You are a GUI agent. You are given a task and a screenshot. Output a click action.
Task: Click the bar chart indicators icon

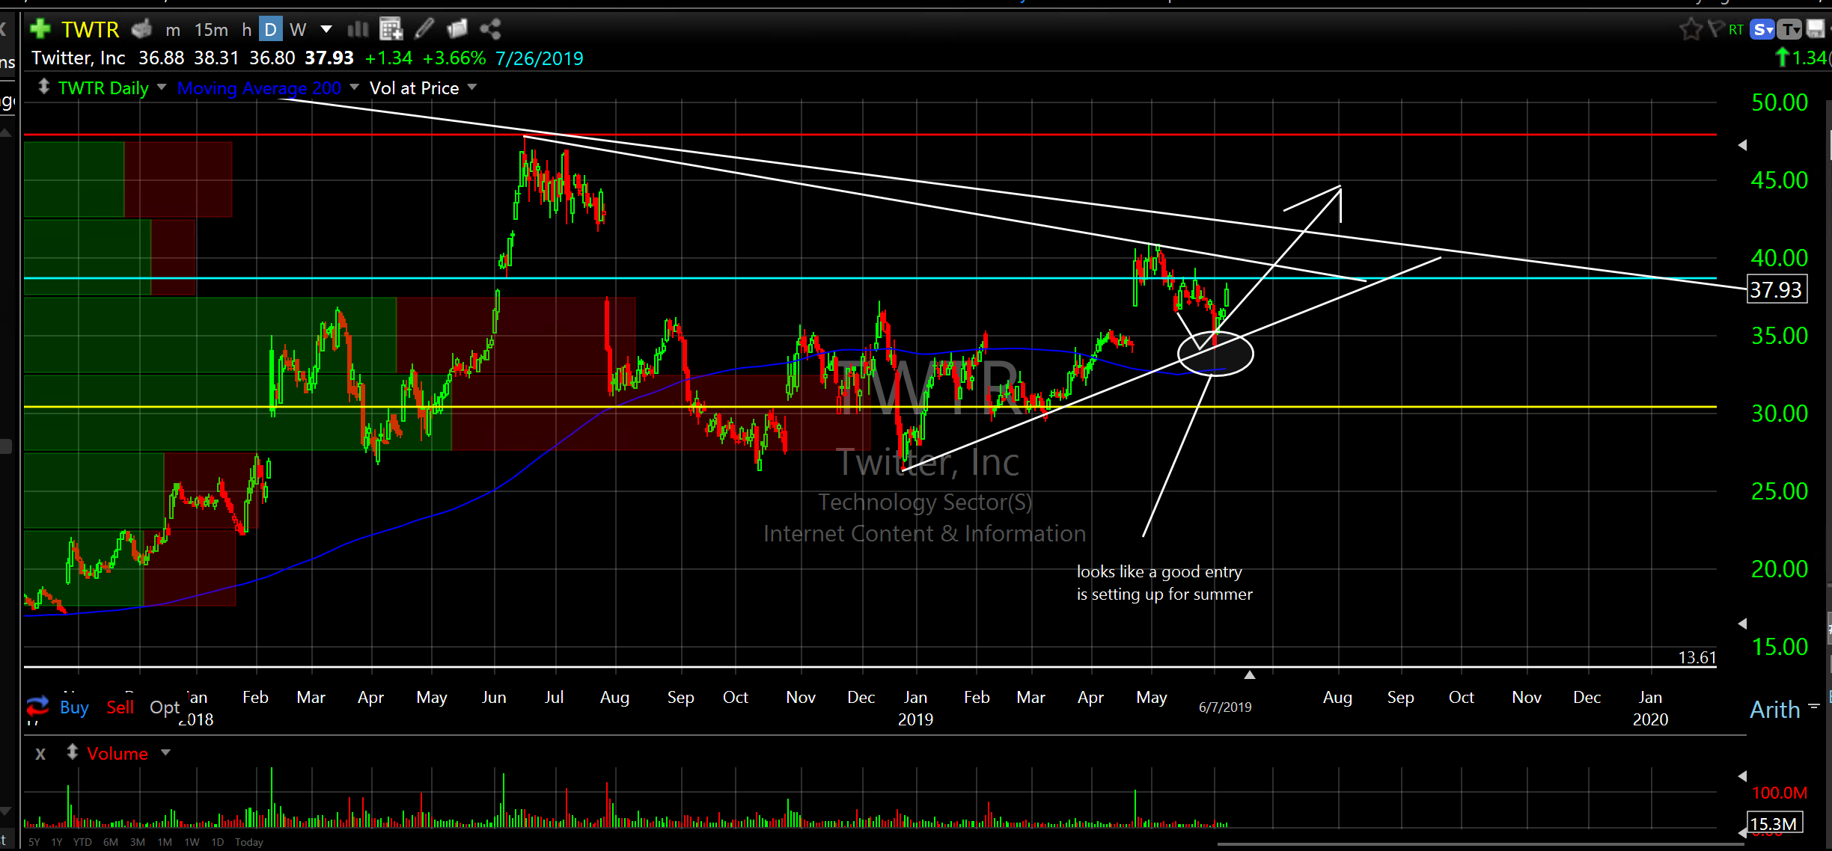pyautogui.click(x=358, y=29)
